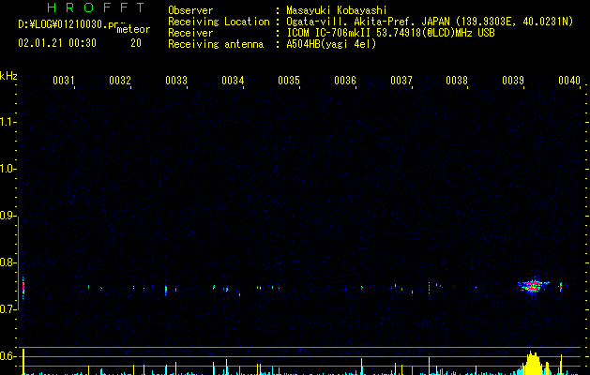Click the 0.8 frequency axis label
Viewport: 590px width, 375px height.
coord(8,262)
